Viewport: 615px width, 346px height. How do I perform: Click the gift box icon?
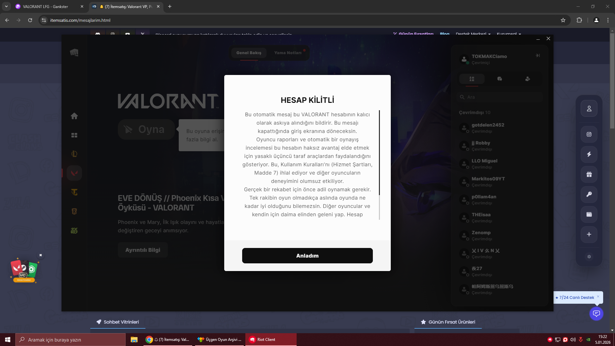[x=589, y=174]
